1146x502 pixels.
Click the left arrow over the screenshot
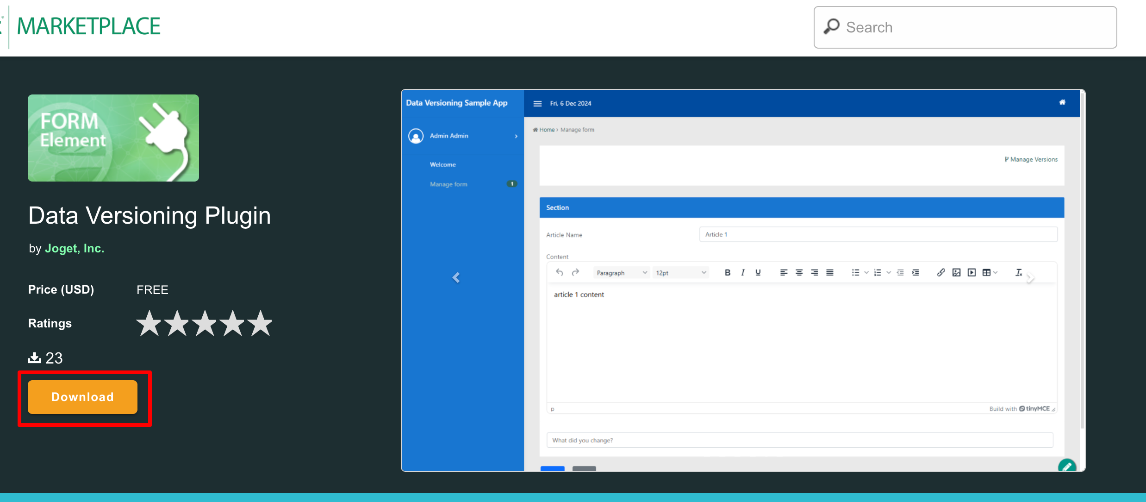(456, 277)
